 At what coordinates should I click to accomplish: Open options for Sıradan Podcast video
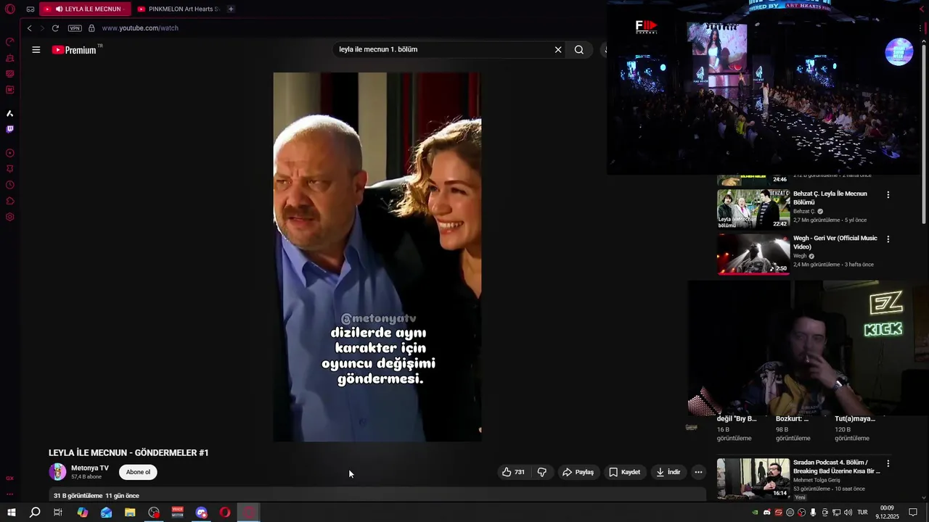(x=888, y=463)
